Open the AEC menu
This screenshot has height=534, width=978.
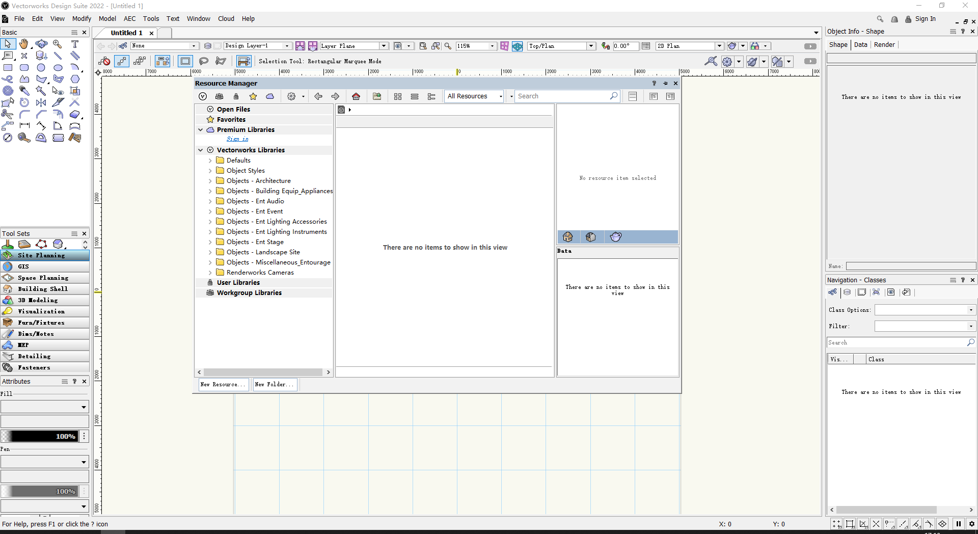(x=129, y=19)
